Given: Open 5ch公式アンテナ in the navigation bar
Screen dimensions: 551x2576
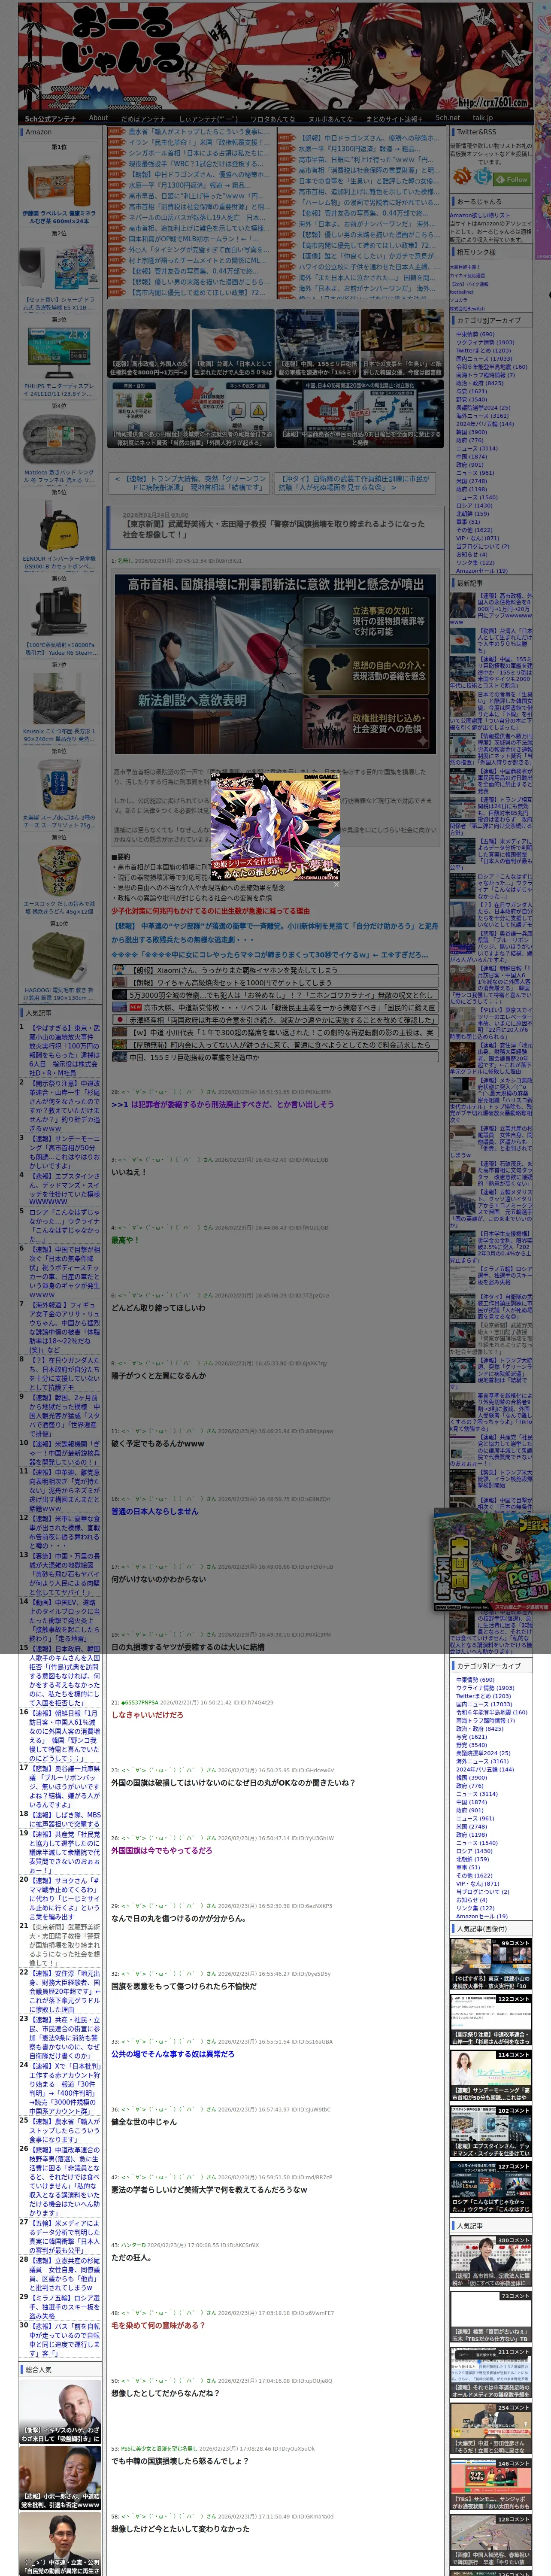Looking at the screenshot, I should (50, 118).
